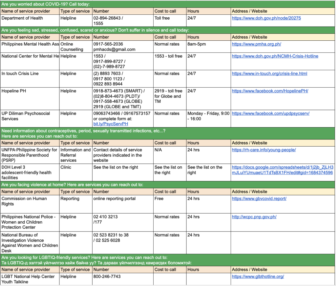The width and height of the screenshot is (336, 286).
Task: Select the 'Department of Health' cell
Action: click(30, 21)
